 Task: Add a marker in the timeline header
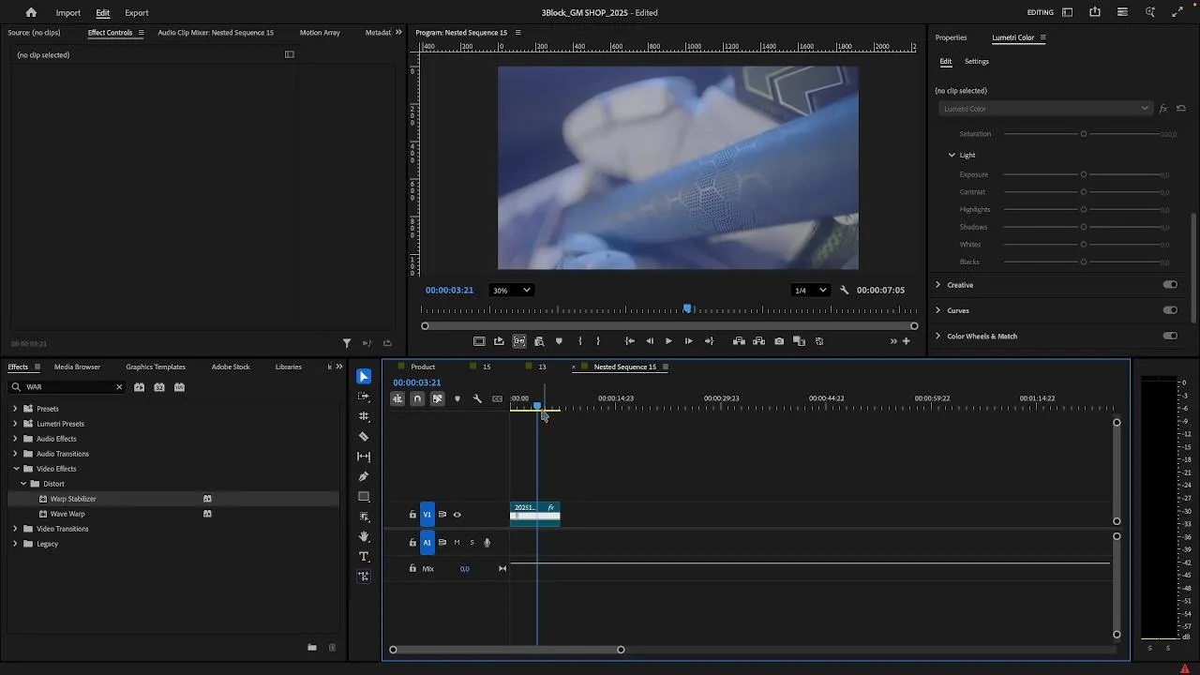[457, 398]
